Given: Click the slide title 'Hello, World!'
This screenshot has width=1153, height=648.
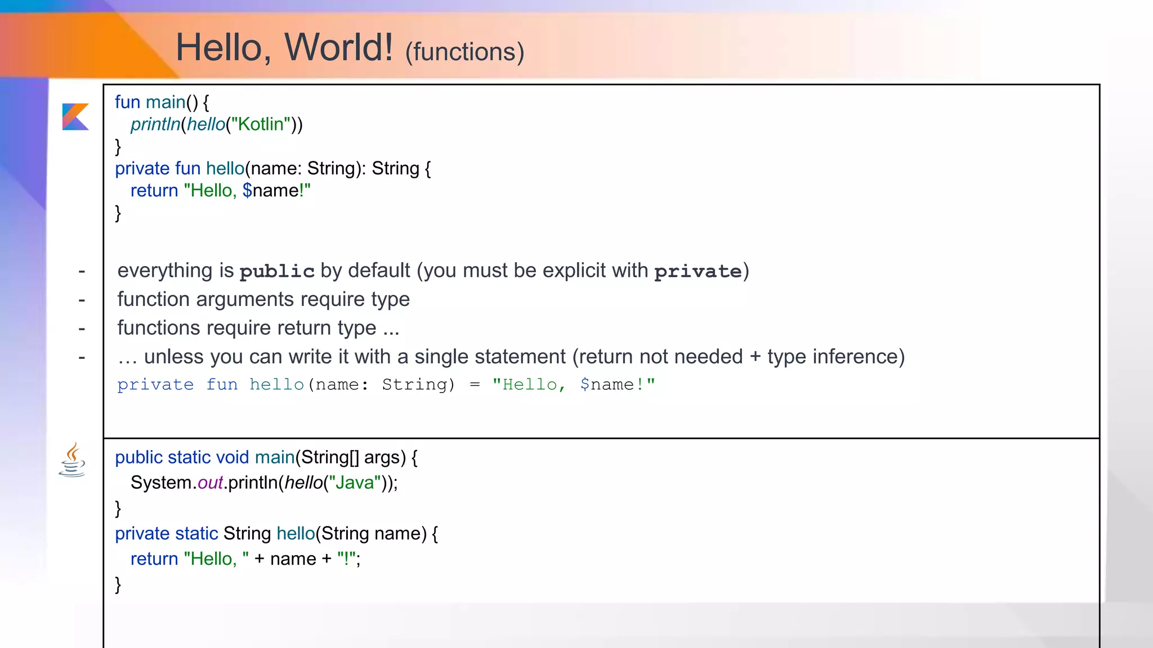Looking at the screenshot, I should [x=284, y=47].
